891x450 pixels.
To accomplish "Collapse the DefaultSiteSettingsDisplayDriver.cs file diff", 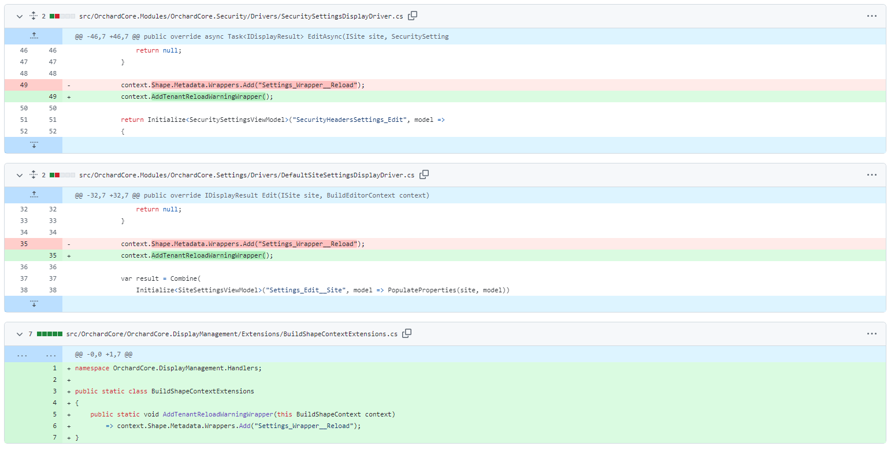I will pyautogui.click(x=20, y=175).
